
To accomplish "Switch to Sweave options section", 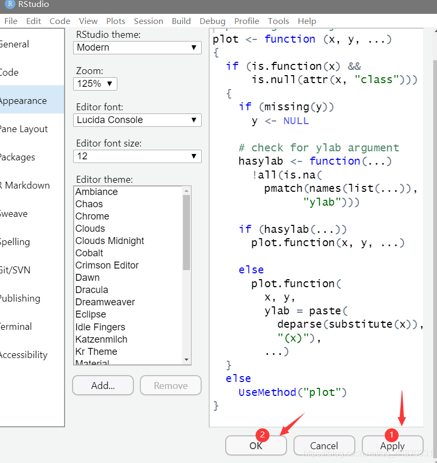I will pyautogui.click(x=31, y=214).
